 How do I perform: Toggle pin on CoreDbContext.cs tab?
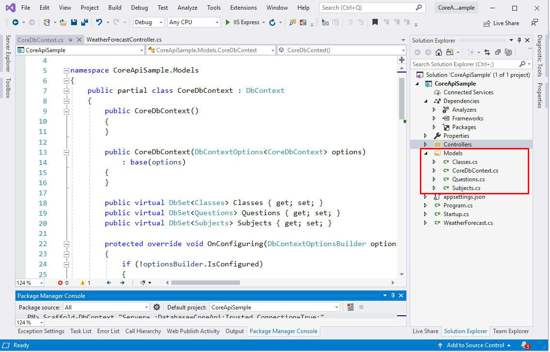coord(71,40)
